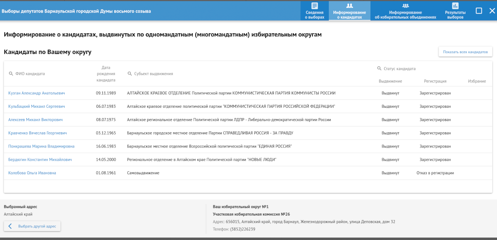Close the panel with X icon
This screenshot has width=497, height=240.
coord(492,11)
